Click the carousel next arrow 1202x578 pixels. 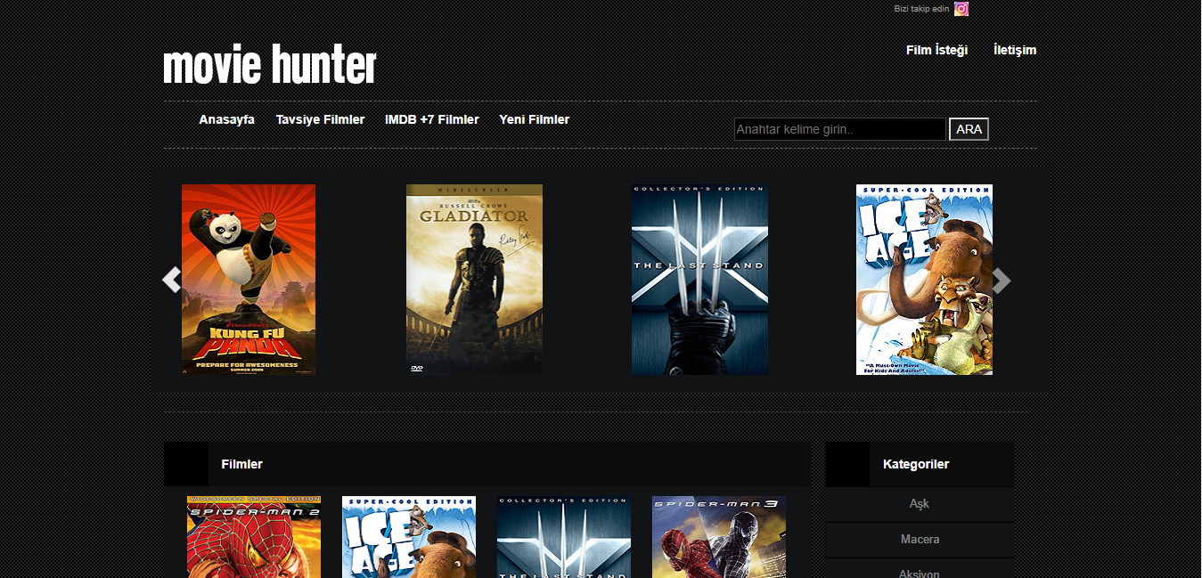coord(1002,281)
